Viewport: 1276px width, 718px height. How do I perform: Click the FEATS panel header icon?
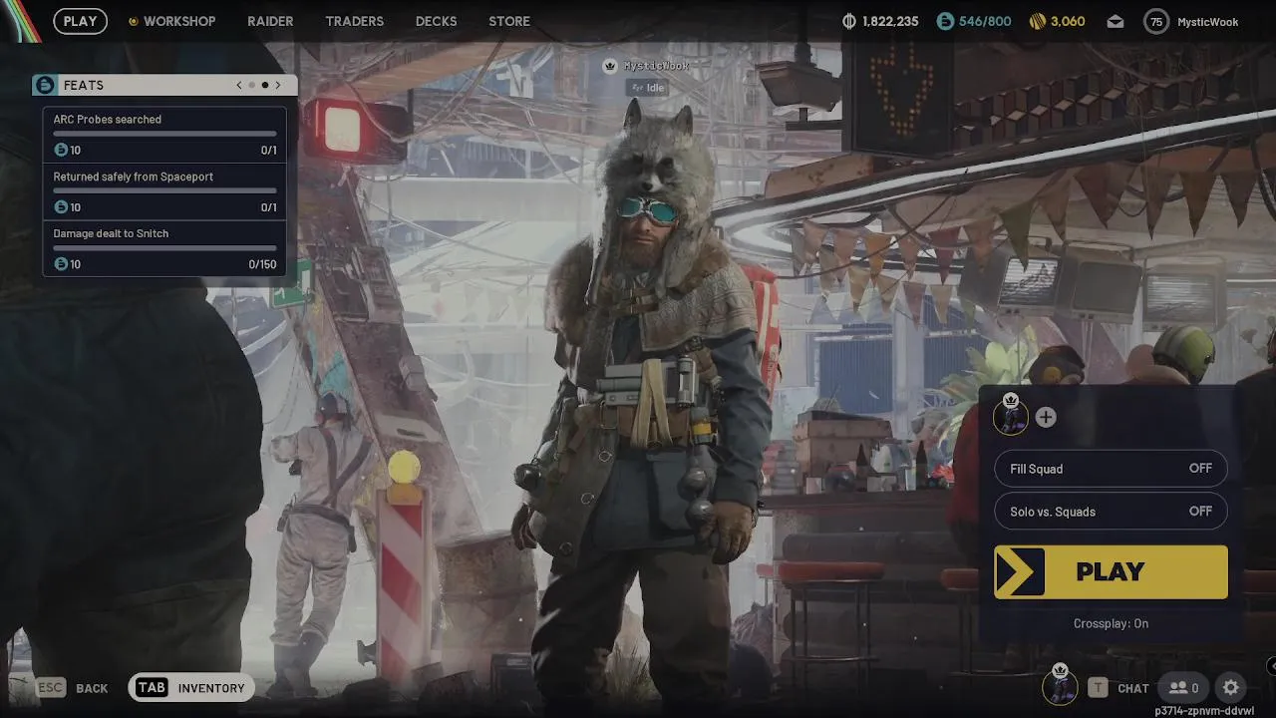point(44,85)
